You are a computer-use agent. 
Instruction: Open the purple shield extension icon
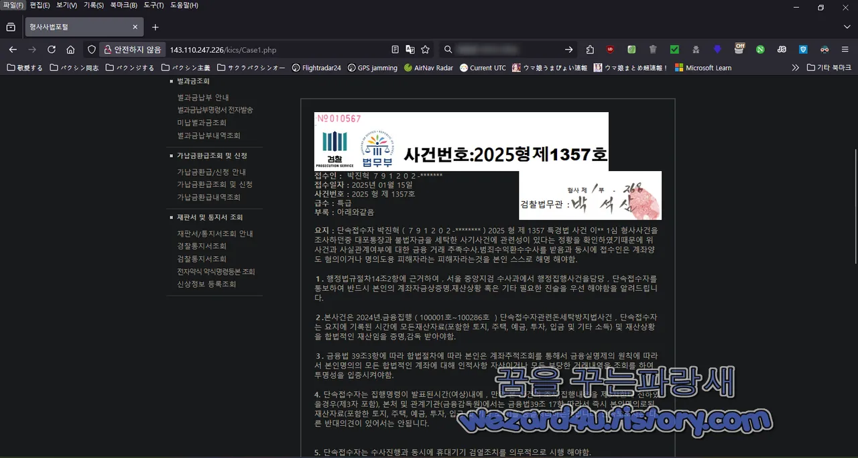click(x=717, y=50)
